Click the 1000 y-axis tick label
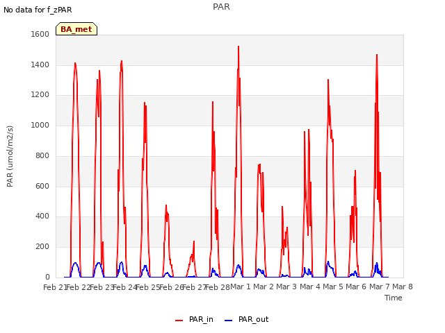The height and width of the screenshot is (333, 445). tap(40, 125)
